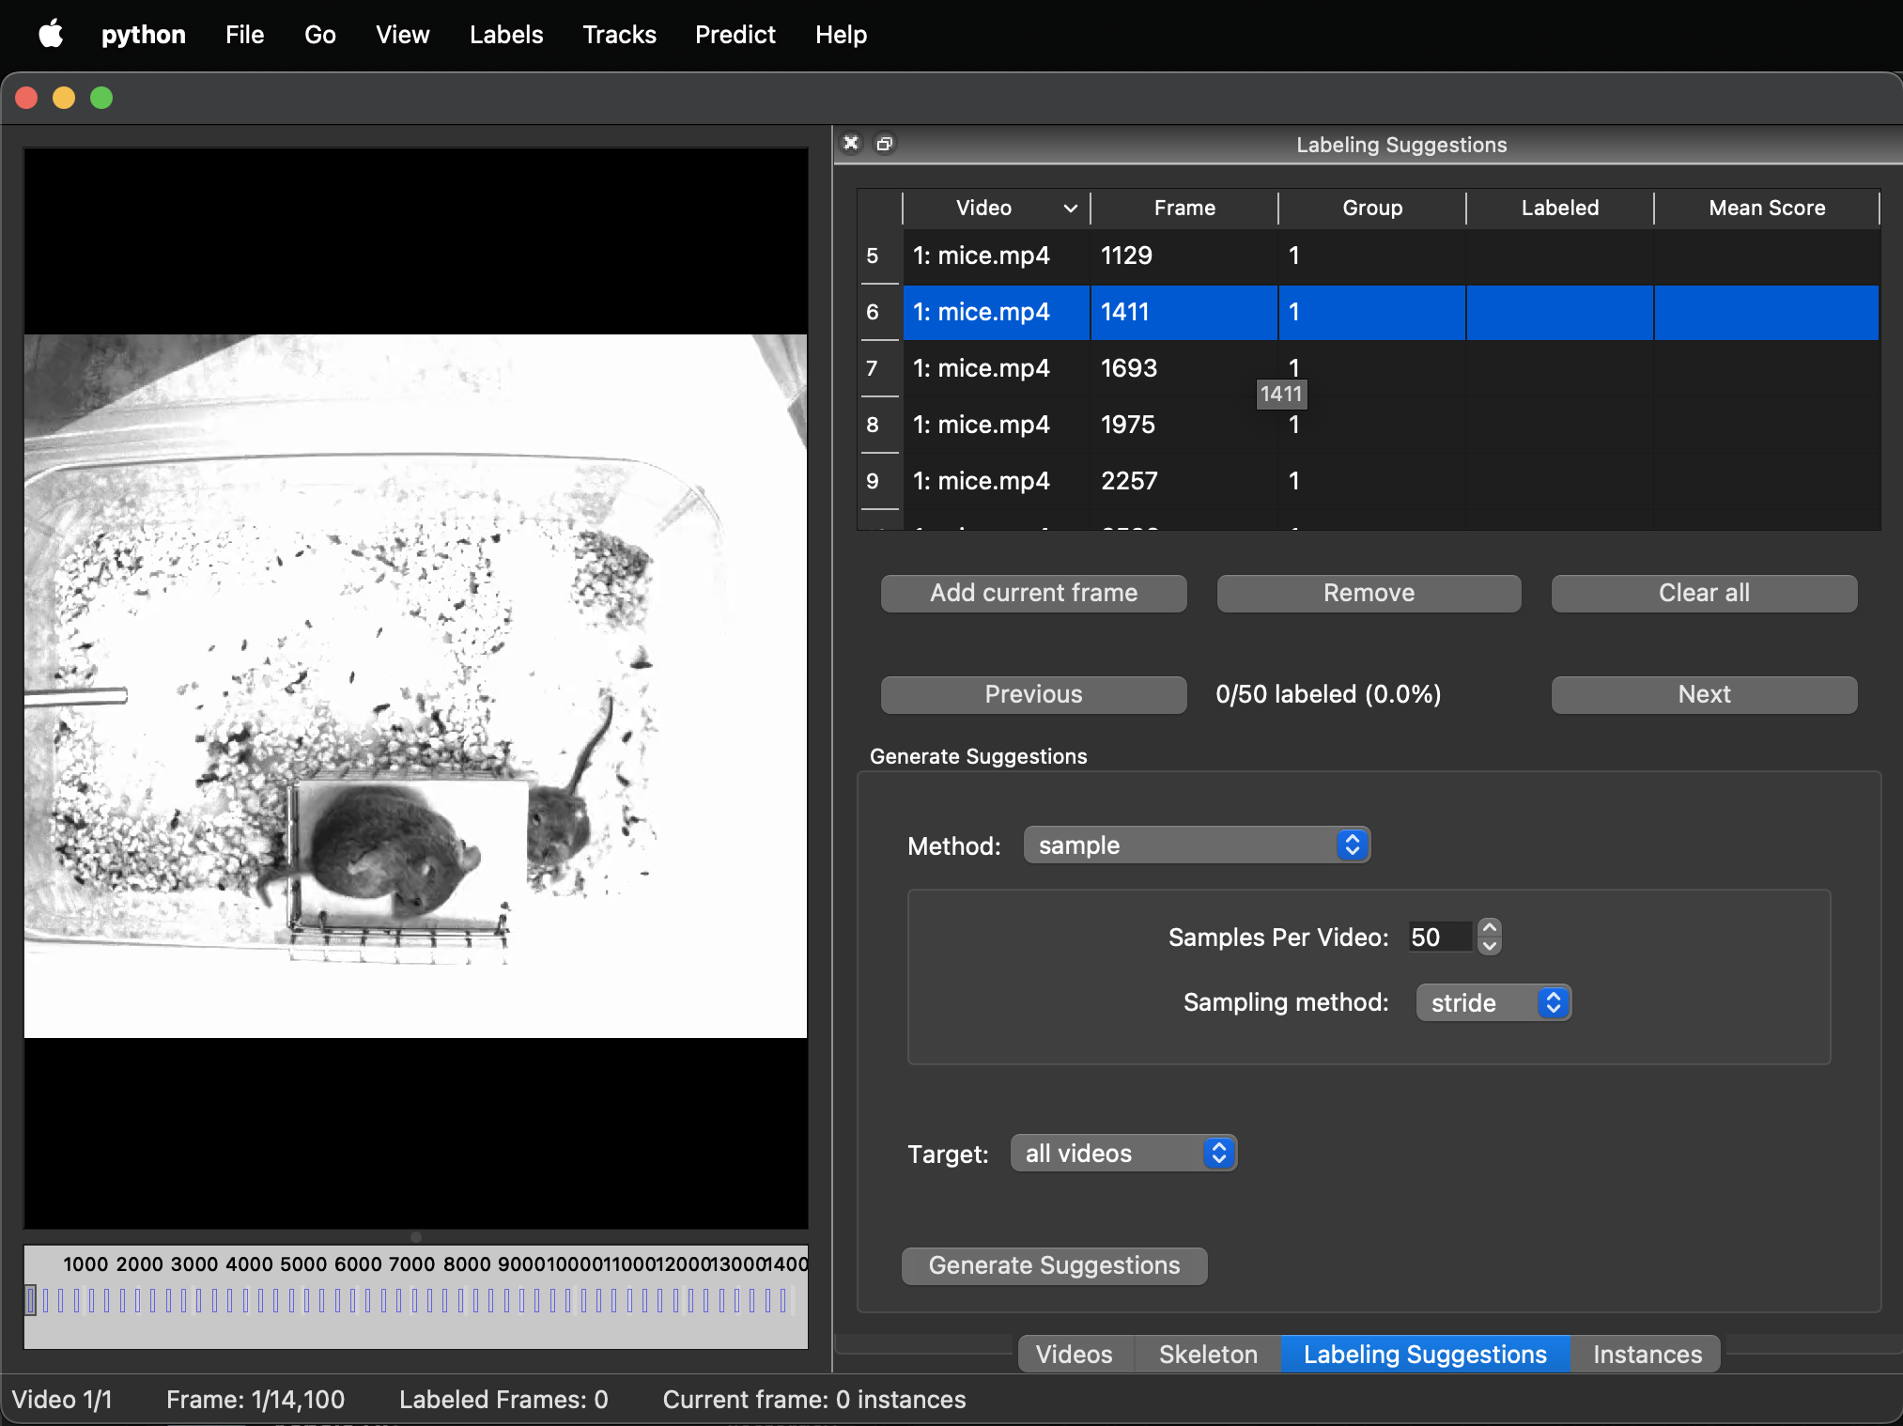Image resolution: width=1903 pixels, height=1426 pixels.
Task: Decrease Samples Per Video stepper
Action: (x=1490, y=947)
